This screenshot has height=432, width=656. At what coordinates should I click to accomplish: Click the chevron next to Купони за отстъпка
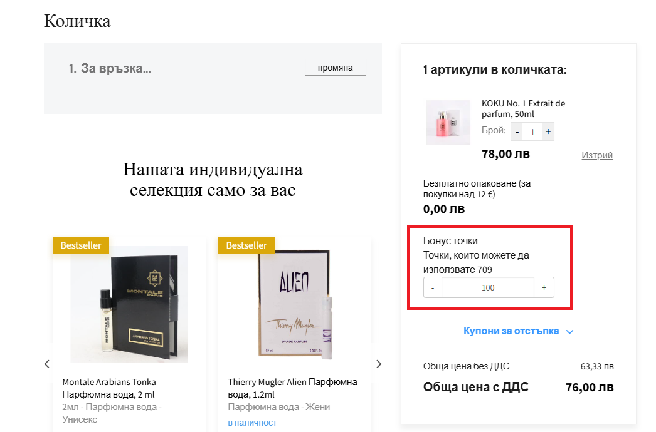[x=569, y=332]
